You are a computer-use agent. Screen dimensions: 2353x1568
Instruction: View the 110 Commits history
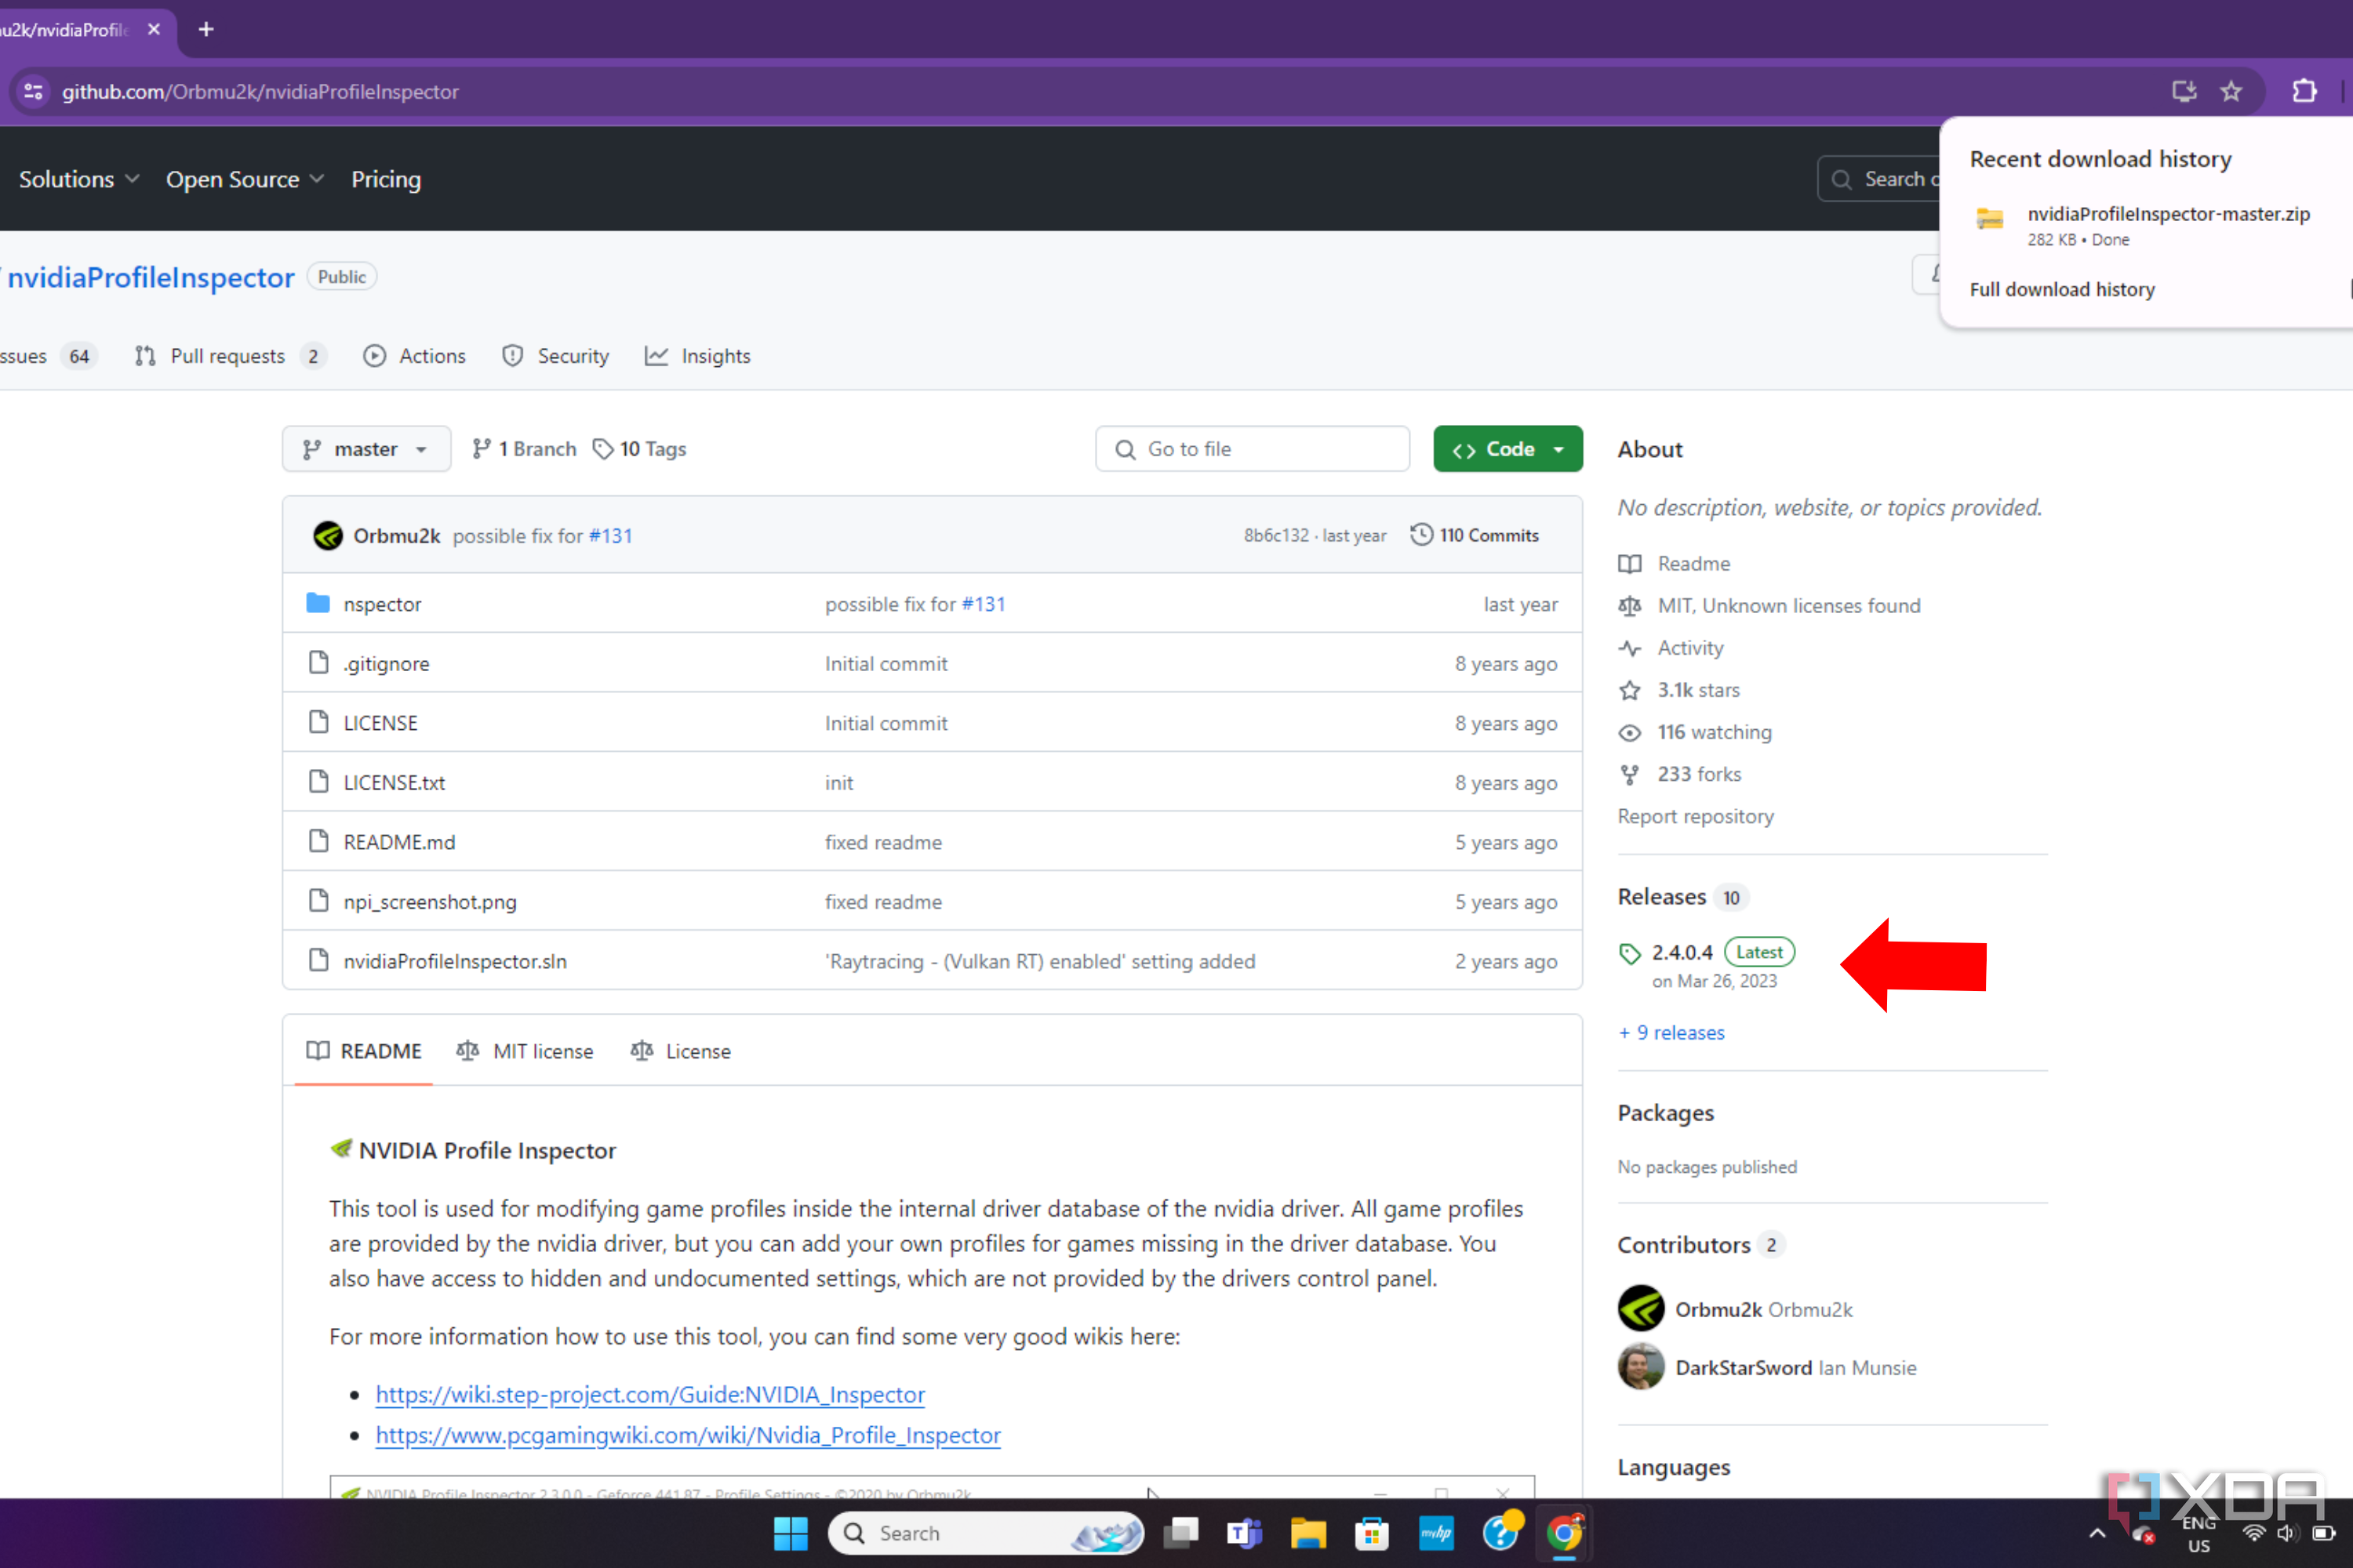(1488, 535)
